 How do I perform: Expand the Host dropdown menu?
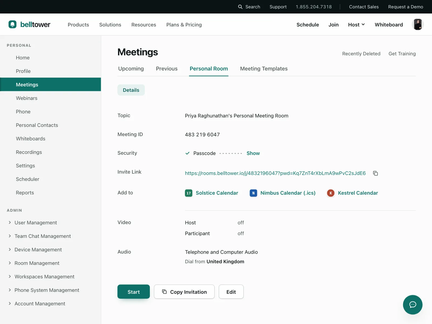point(356,25)
